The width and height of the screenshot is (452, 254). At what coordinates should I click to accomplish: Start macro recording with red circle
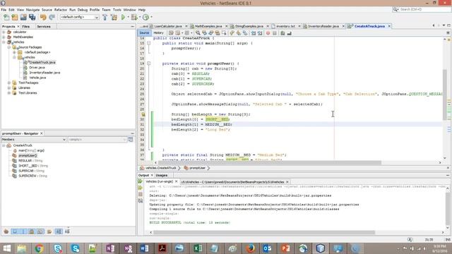coord(268,33)
